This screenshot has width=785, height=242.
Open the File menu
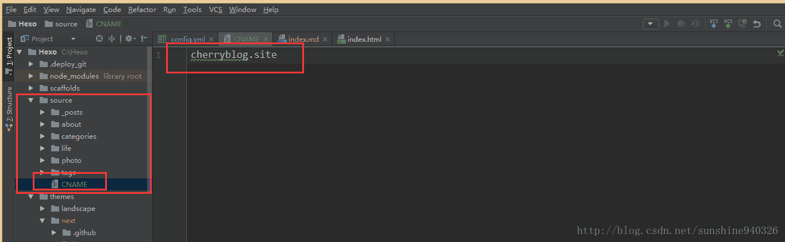pos(11,9)
